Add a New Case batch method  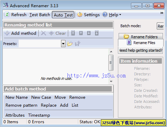(41, 97)
